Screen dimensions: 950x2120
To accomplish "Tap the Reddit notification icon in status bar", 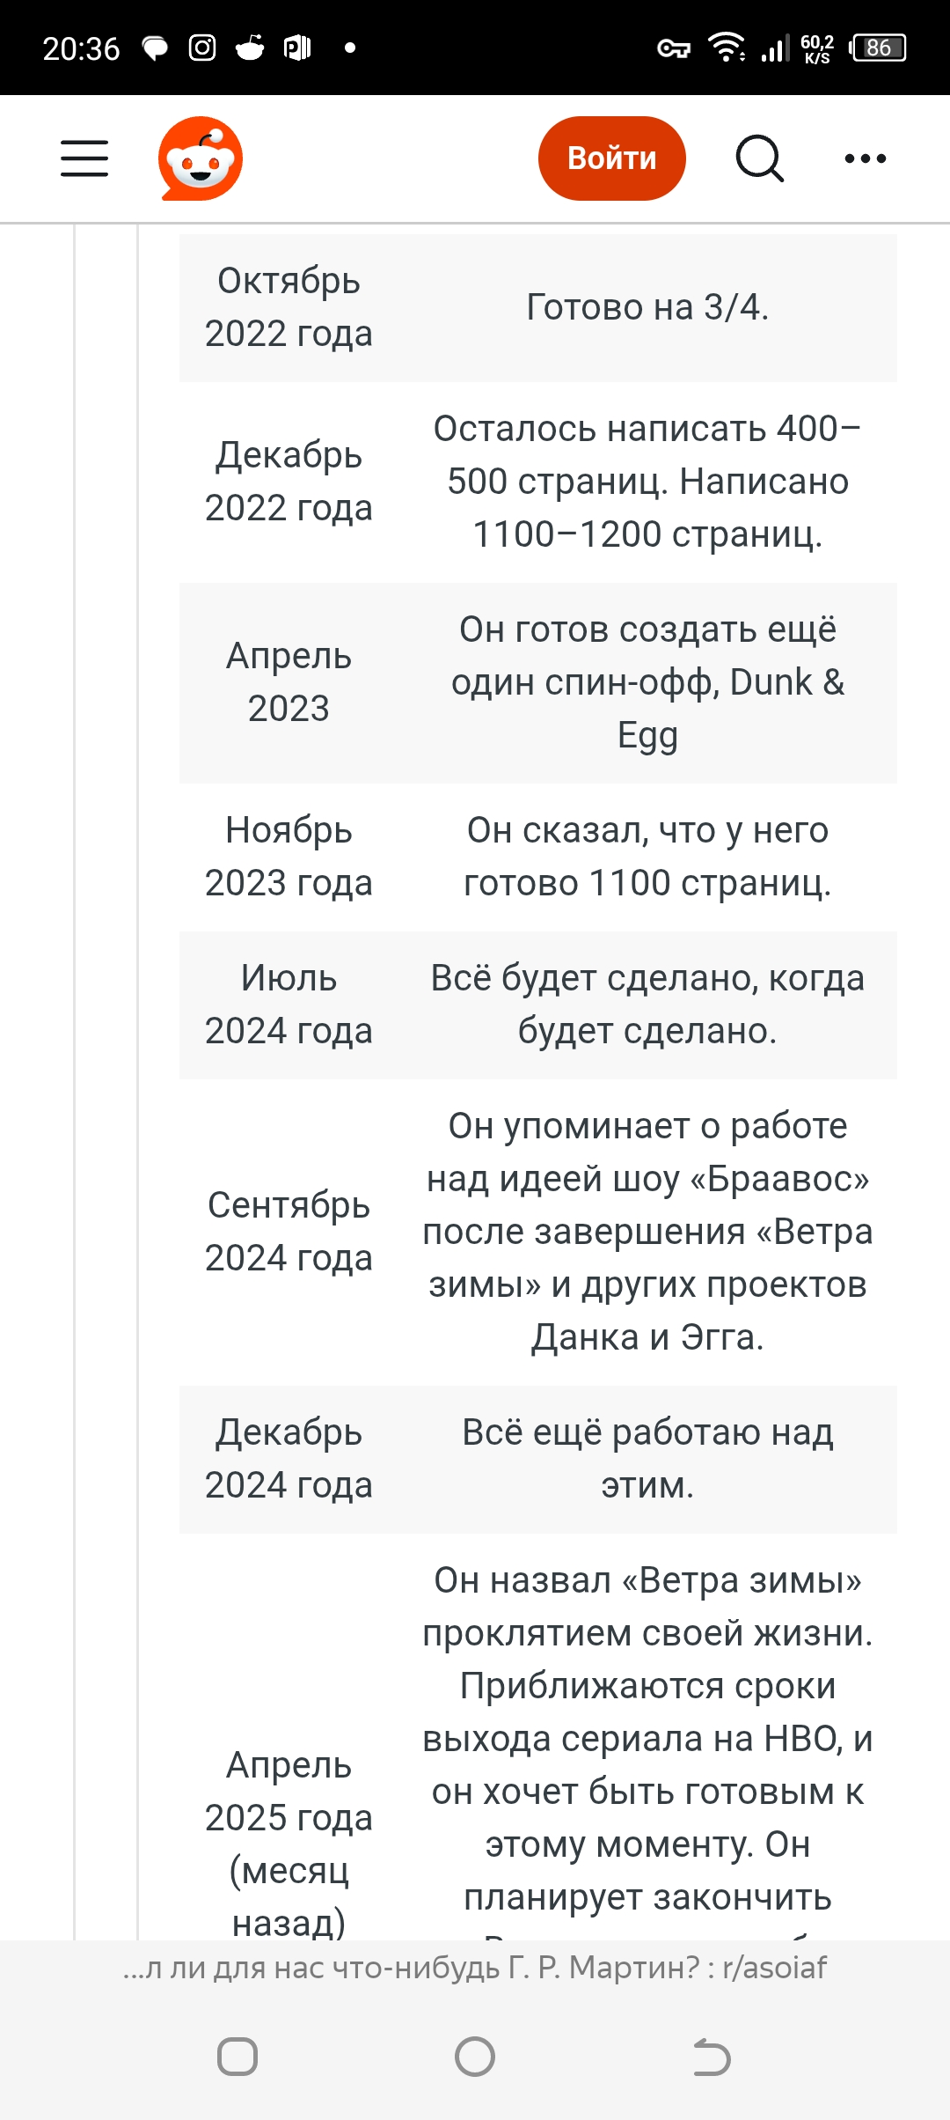I will click(250, 48).
